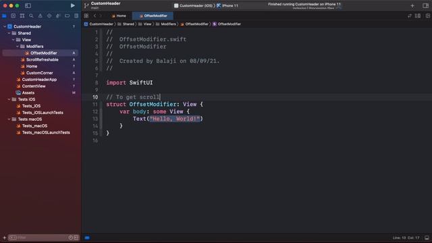
Task: Open the Breakpoint navigator
Action: click(67, 16)
